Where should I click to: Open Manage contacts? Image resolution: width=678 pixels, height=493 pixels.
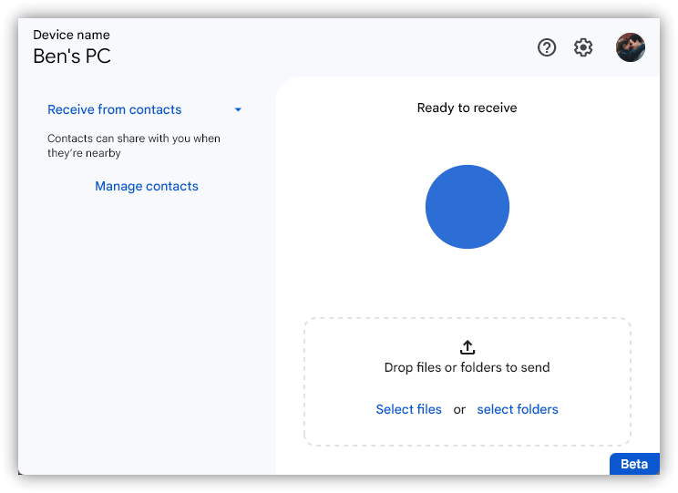pyautogui.click(x=147, y=186)
